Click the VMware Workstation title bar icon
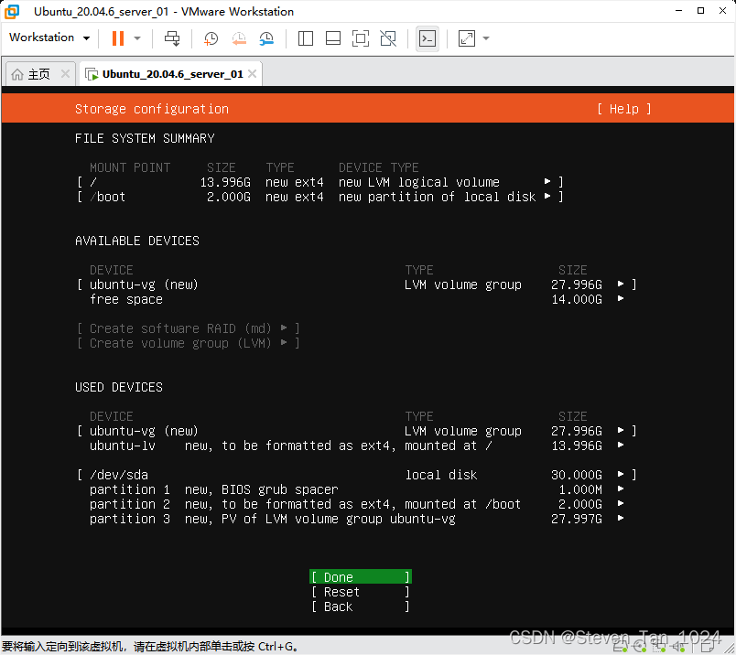Screen dimensions: 736x655 coord(12,11)
